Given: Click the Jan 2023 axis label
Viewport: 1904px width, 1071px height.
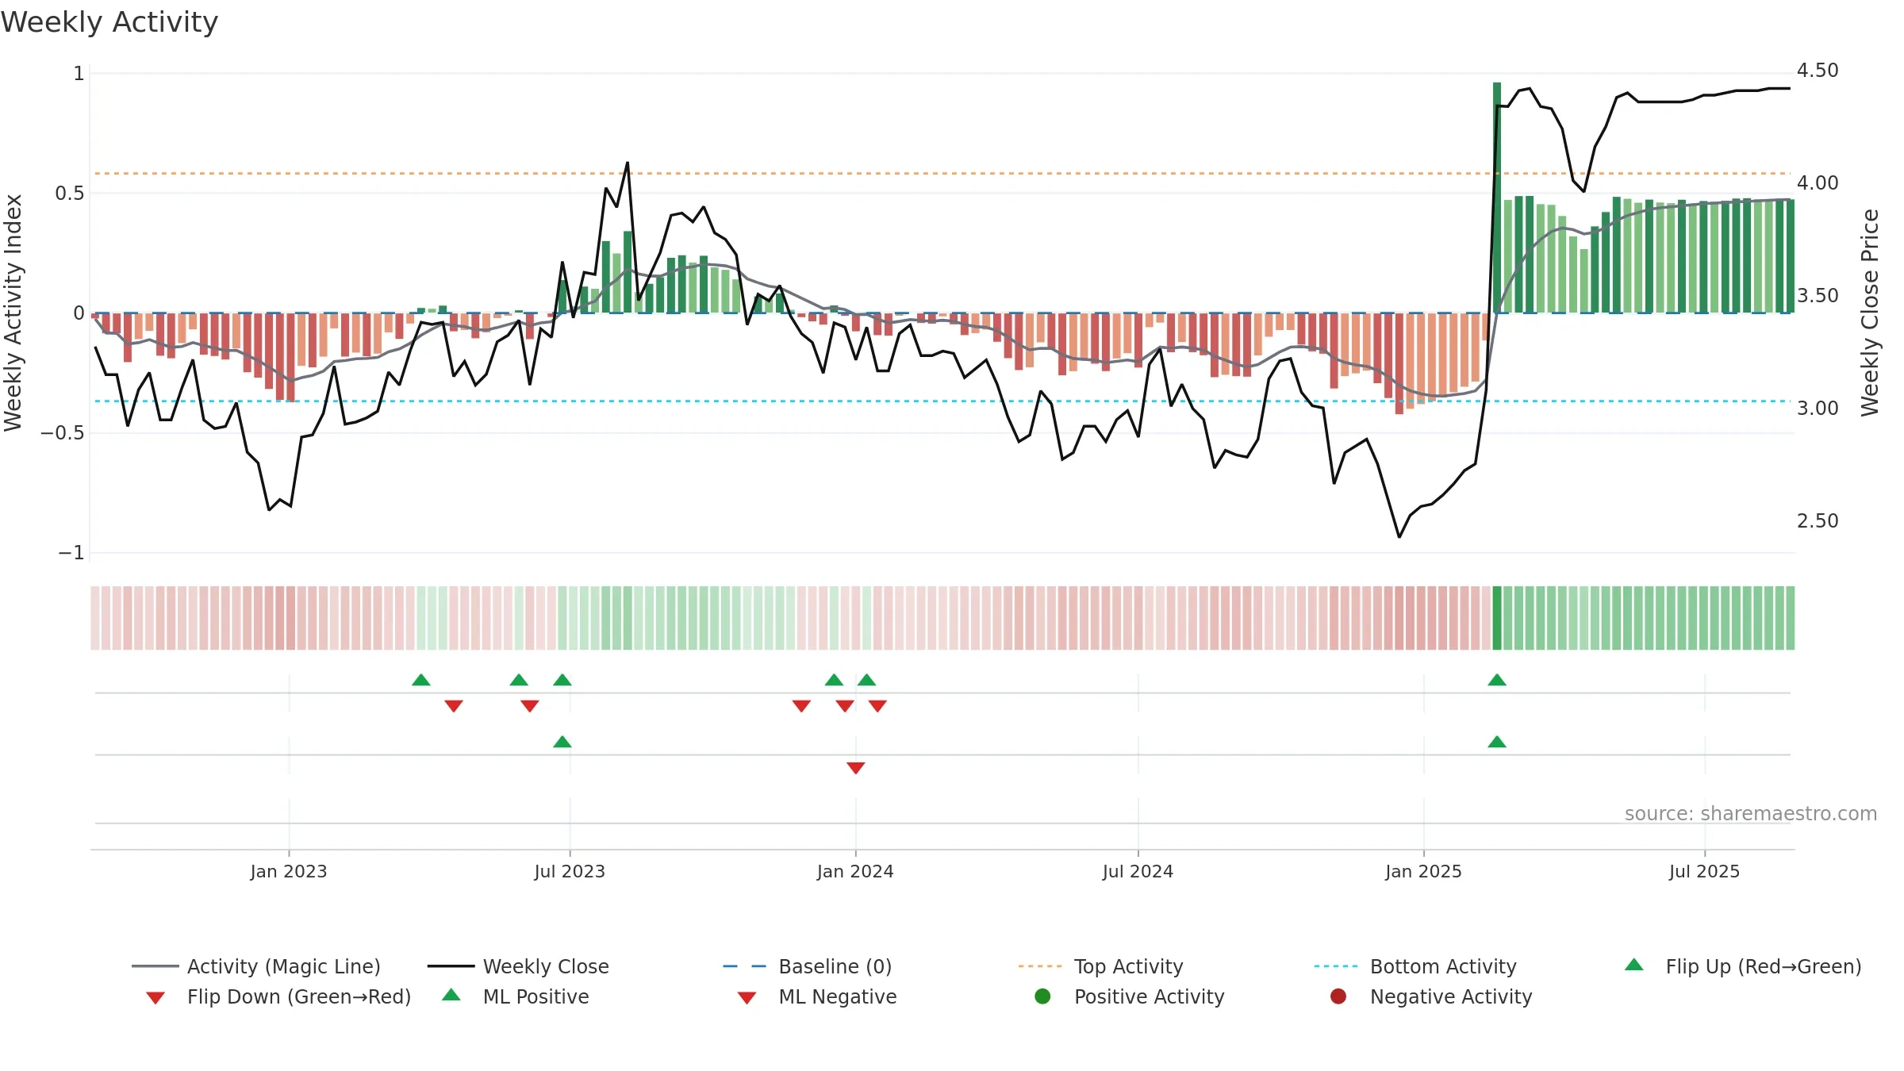Looking at the screenshot, I should pyautogui.click(x=289, y=871).
